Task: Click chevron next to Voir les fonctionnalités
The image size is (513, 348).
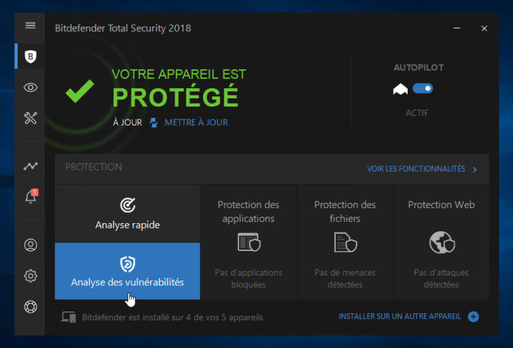Action: (475, 170)
